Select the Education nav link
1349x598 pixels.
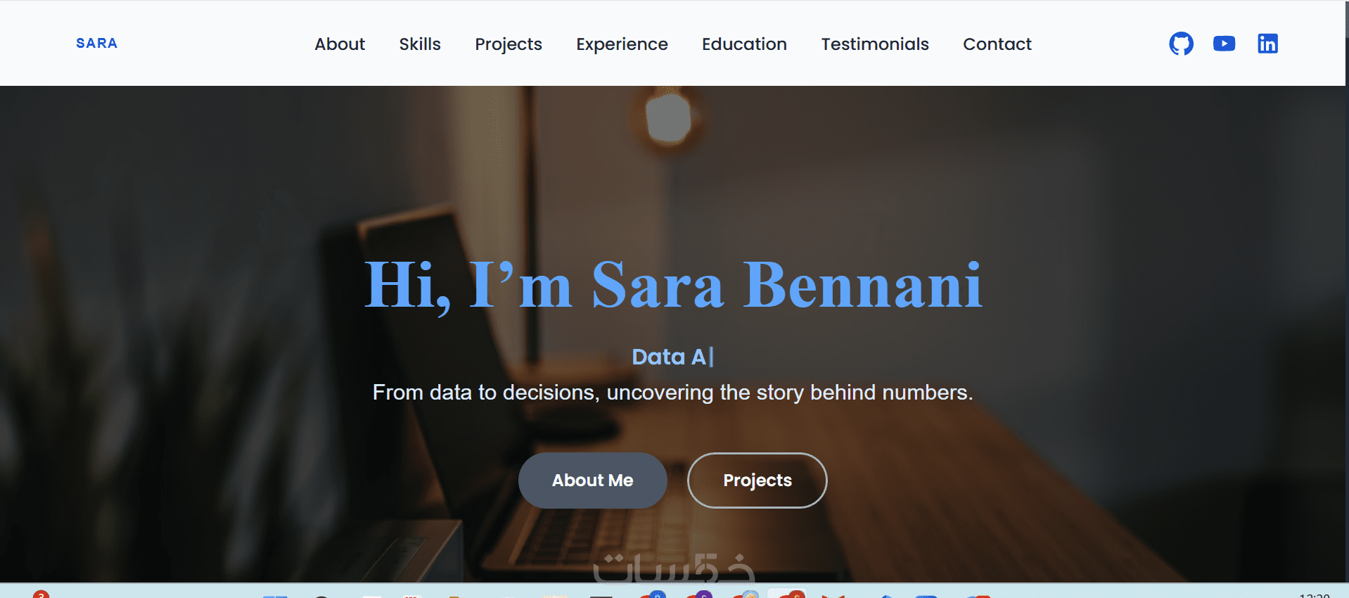point(744,44)
